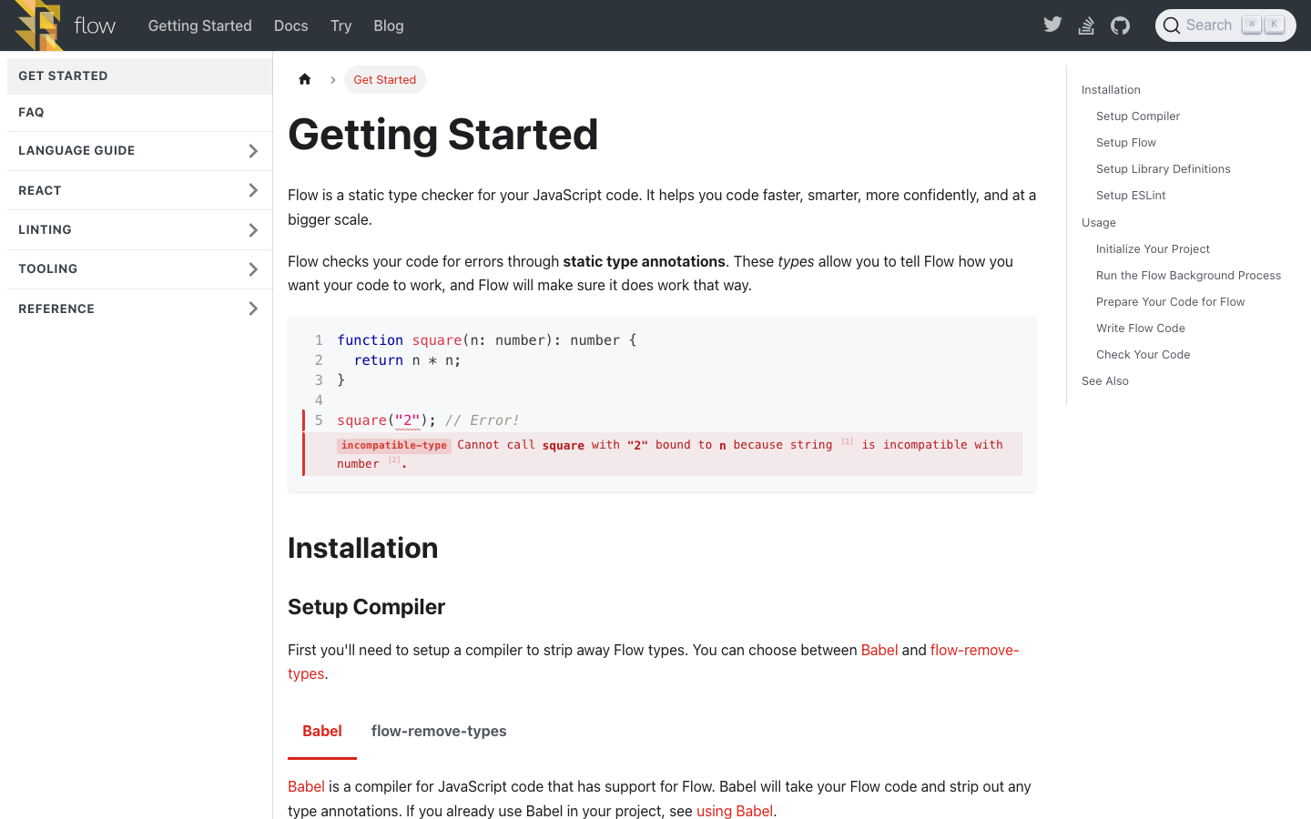Click the underlined "2" string in code

point(407,420)
